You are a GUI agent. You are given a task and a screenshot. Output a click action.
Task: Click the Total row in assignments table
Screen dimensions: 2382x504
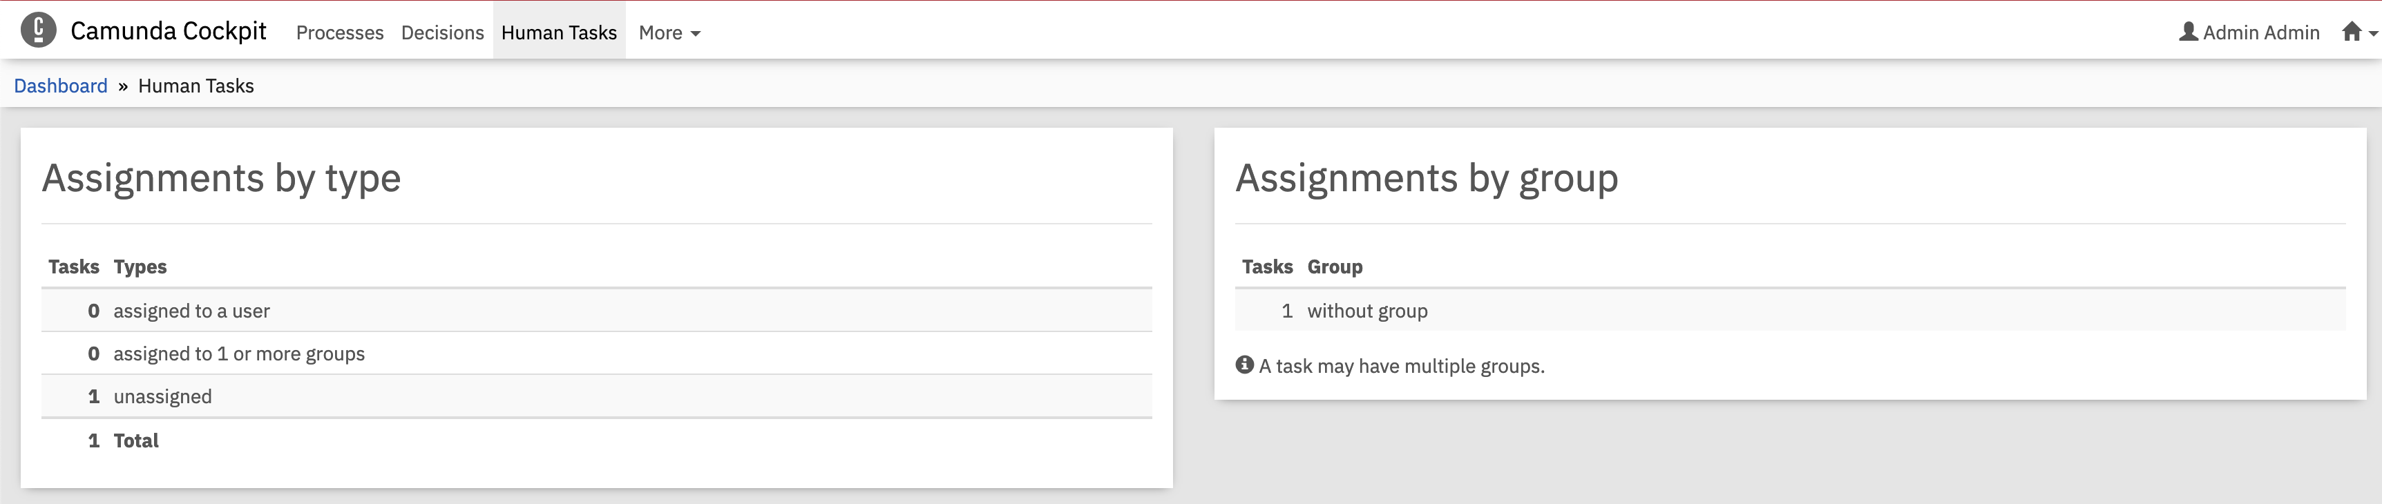596,440
